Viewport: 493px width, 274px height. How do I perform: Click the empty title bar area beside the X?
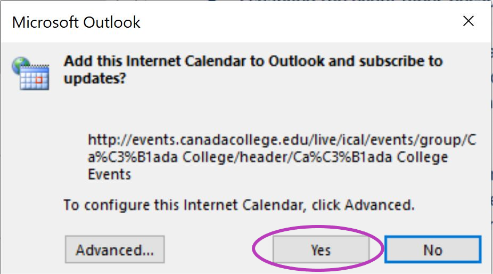tap(299, 22)
